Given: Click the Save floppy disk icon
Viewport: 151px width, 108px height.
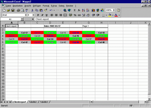Looking at the screenshot, I should click(x=13, y=10).
